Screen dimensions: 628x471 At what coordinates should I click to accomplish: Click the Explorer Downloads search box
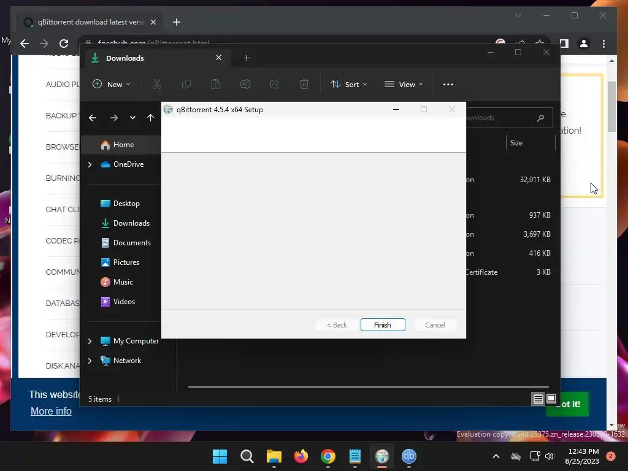click(x=510, y=118)
